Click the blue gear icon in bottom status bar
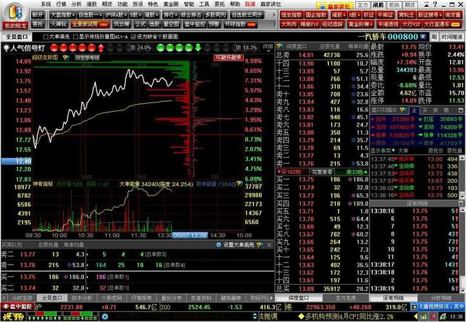Image resolution: width=466 pixels, height=322 pixels. (105, 317)
